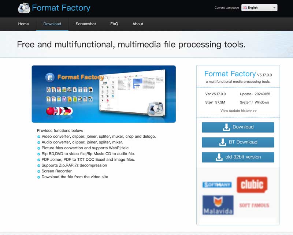Open the Screenshot tab

tap(86, 24)
